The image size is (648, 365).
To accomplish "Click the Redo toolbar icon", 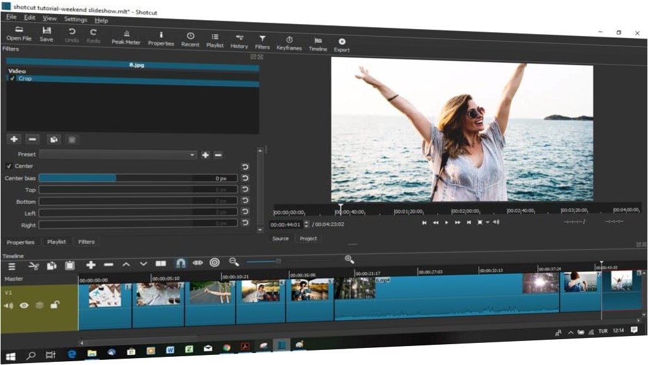I will pyautogui.click(x=93, y=36).
